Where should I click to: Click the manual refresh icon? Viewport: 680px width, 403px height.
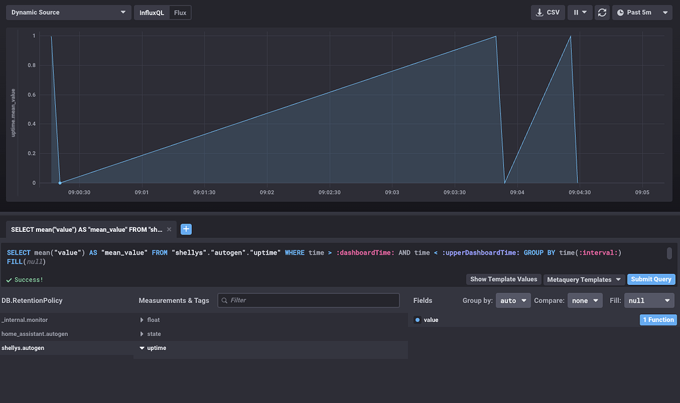tap(602, 12)
